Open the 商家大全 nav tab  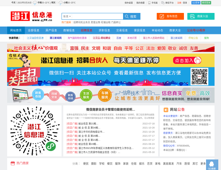[175, 30]
